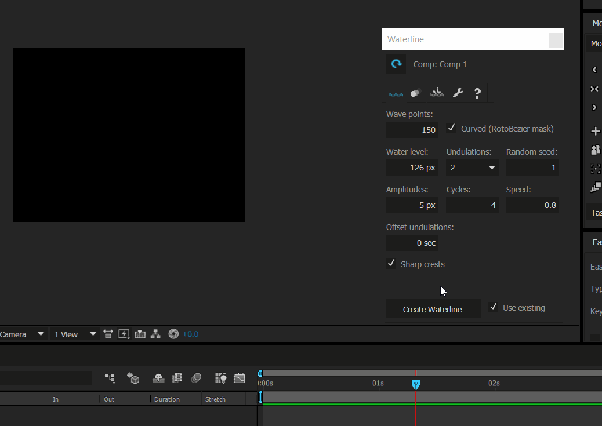Screen dimensions: 602x426
Task: Click the inward arrows icon in right panel
Action: 594,89
